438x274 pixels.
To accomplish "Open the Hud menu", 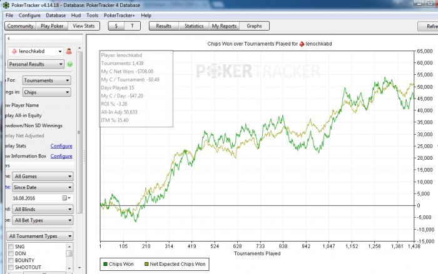I will pos(76,15).
